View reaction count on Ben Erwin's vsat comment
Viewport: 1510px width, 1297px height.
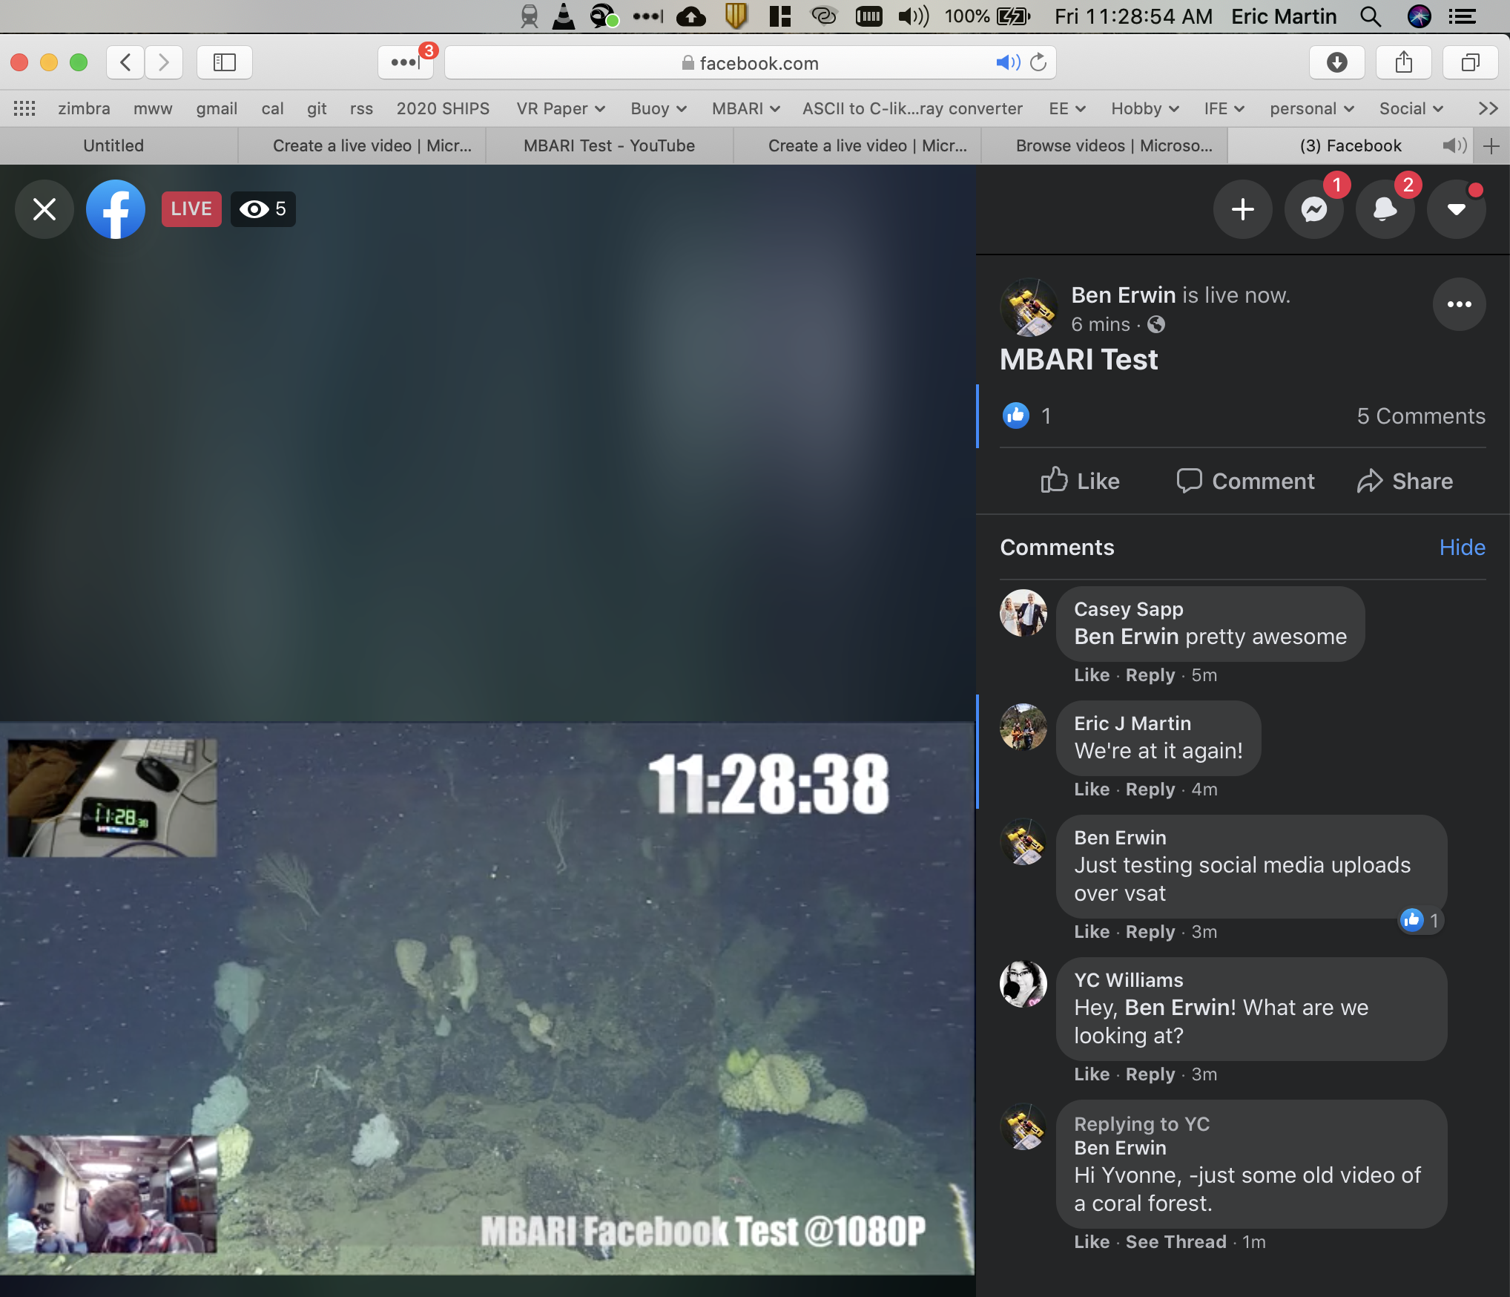point(1421,920)
